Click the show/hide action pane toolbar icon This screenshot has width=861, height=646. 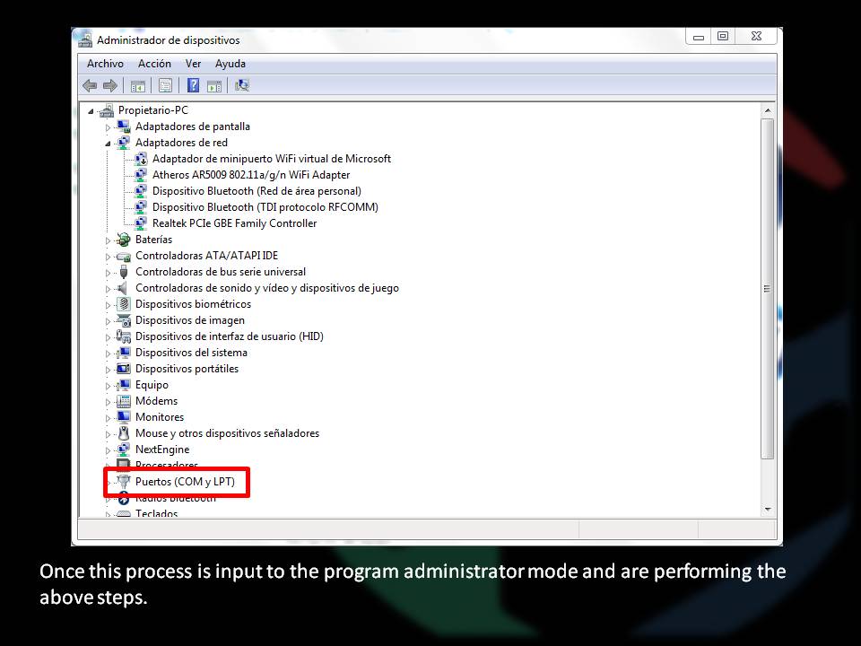tap(214, 86)
